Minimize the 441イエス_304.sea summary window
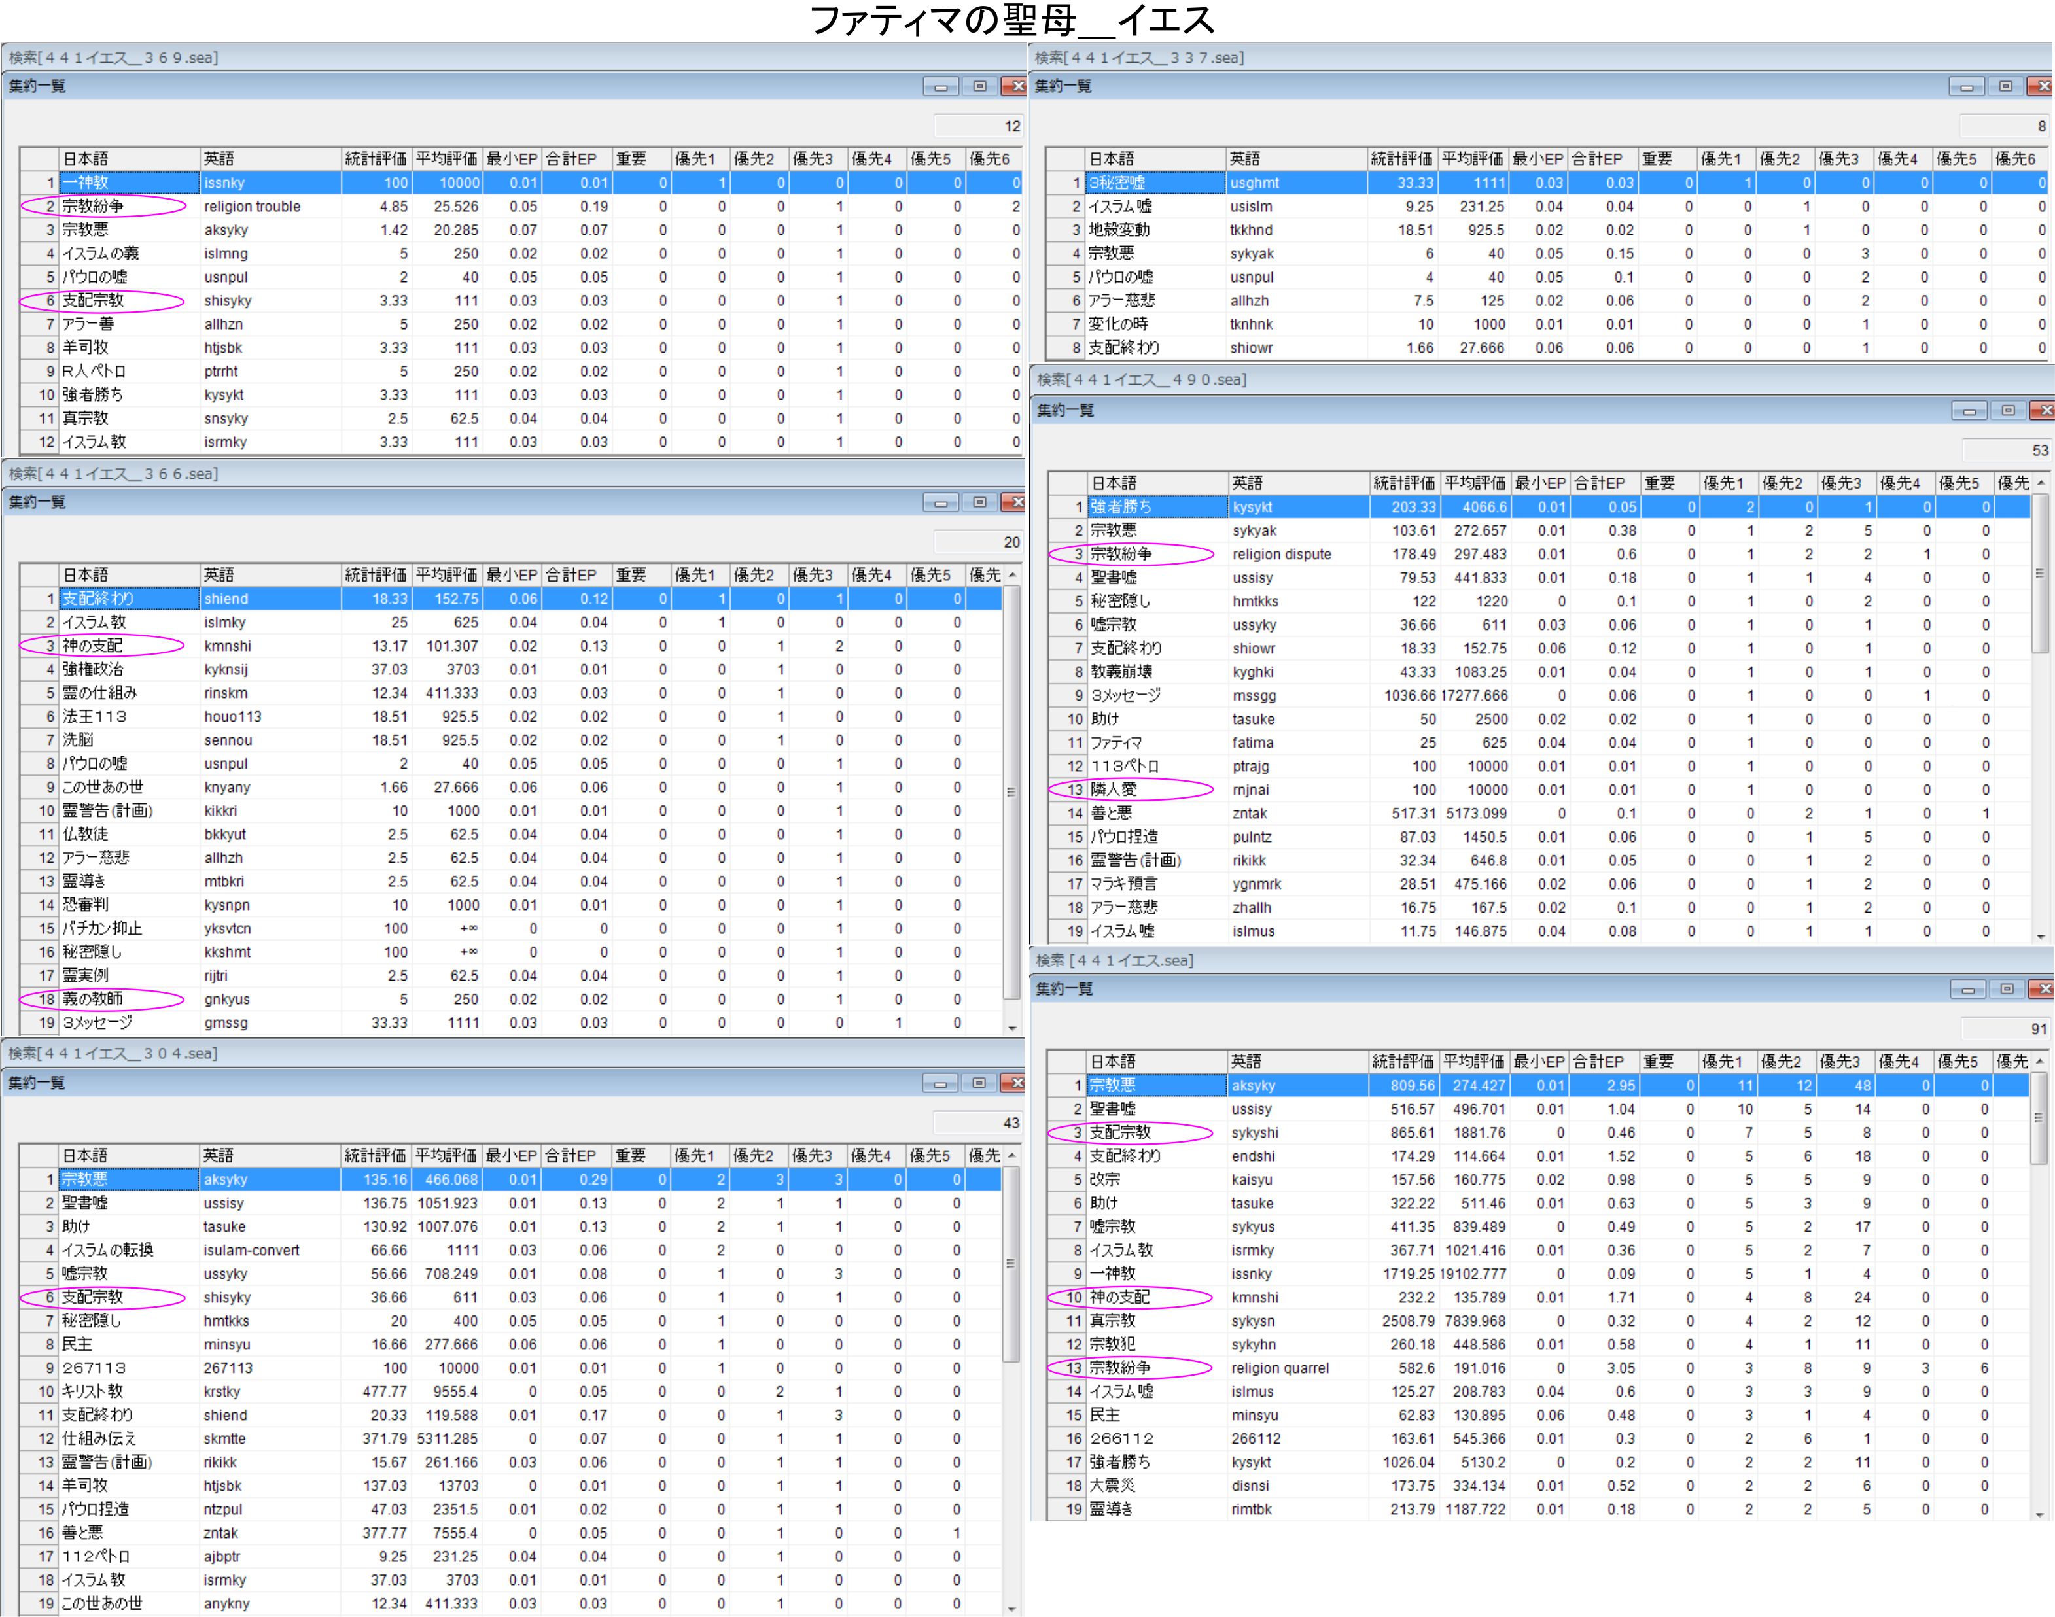 (x=940, y=1083)
